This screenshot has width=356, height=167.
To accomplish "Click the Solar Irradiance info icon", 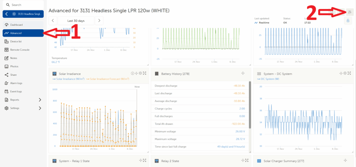I will [132, 74].
